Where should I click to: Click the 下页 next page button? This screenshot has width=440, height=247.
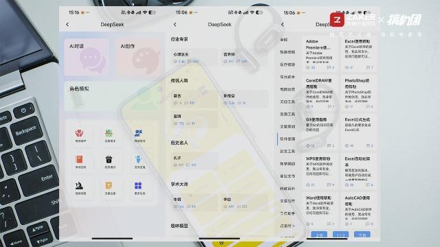[362, 235]
